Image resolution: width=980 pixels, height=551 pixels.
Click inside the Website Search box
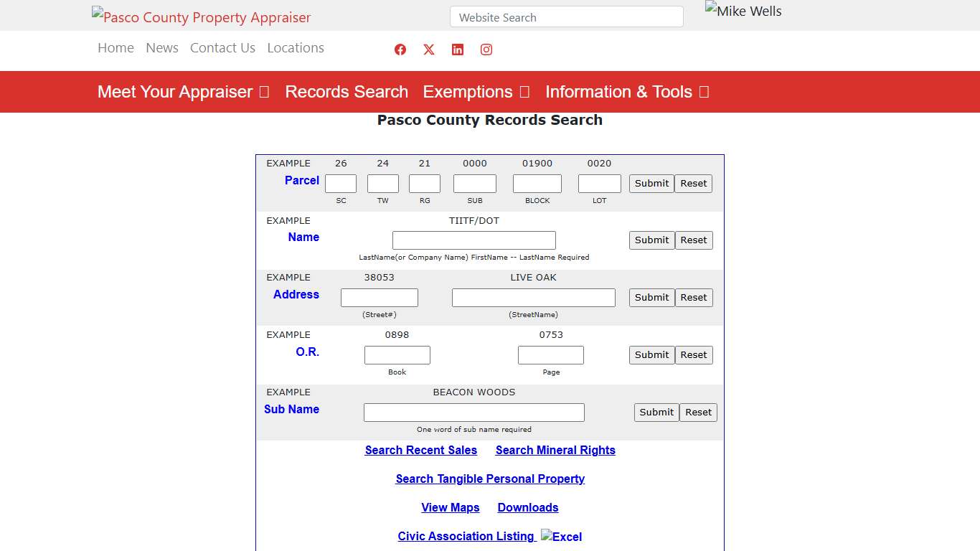coord(566,17)
